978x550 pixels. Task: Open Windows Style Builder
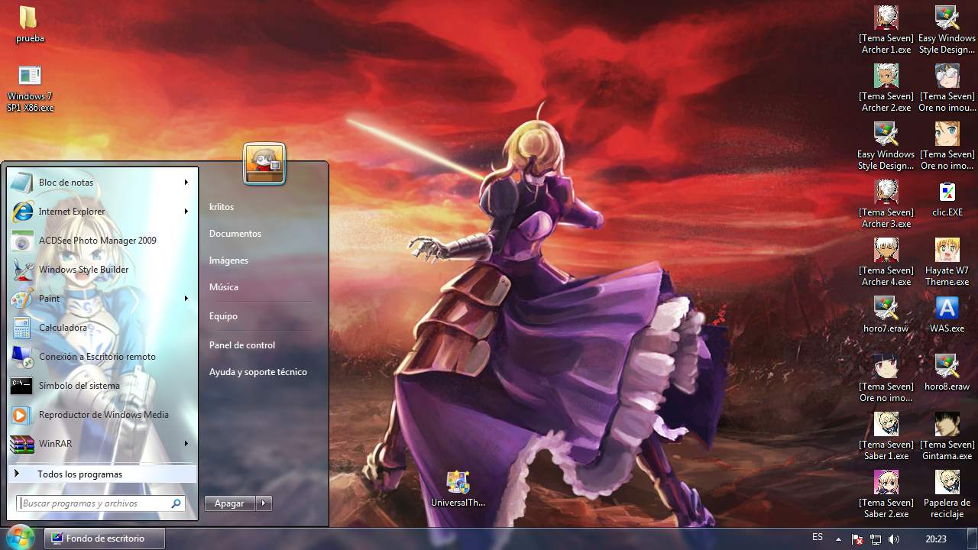click(84, 269)
